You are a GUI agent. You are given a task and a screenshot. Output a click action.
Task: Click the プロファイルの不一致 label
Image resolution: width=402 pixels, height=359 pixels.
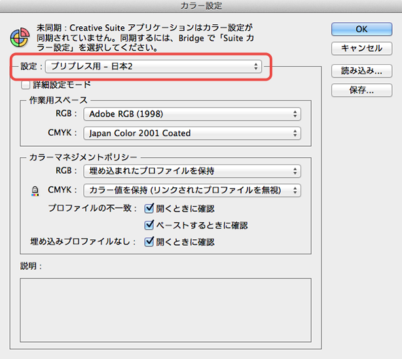click(92, 208)
